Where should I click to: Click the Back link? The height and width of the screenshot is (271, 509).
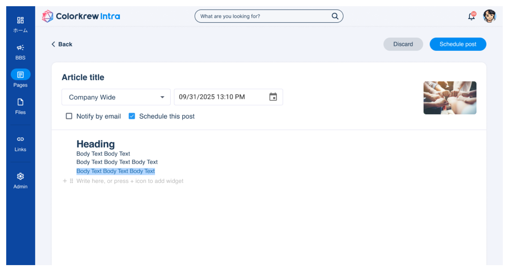click(62, 44)
